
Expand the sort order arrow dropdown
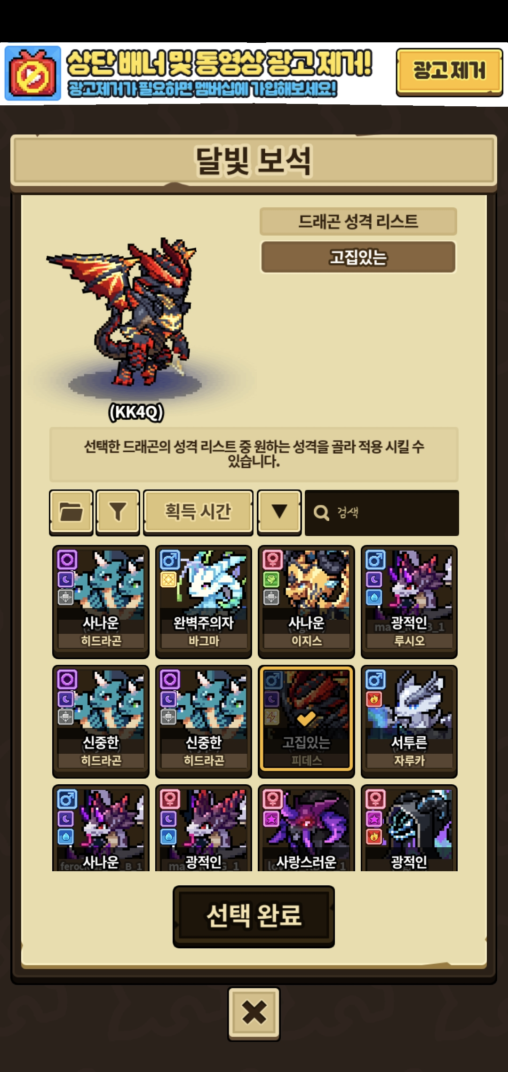tap(279, 512)
